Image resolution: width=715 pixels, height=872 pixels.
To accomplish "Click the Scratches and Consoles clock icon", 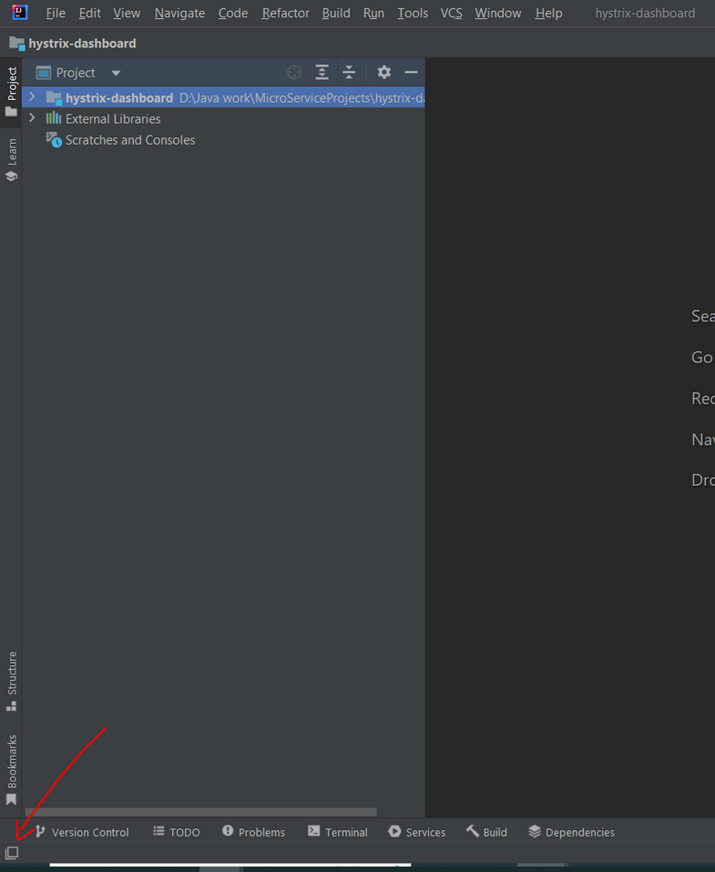I will (x=54, y=139).
